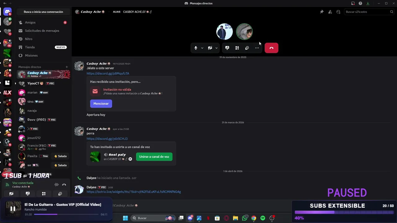Open the ILX server icon
This screenshot has height=223, width=397.
point(7,93)
